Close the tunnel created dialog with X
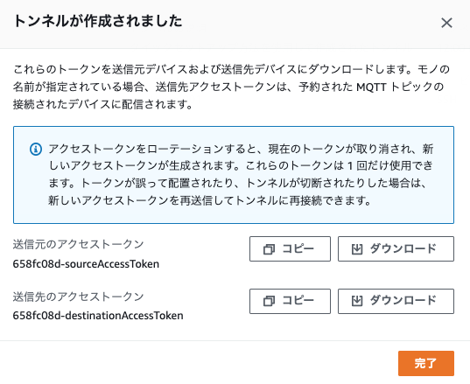This screenshot has height=384, width=470. (x=446, y=23)
